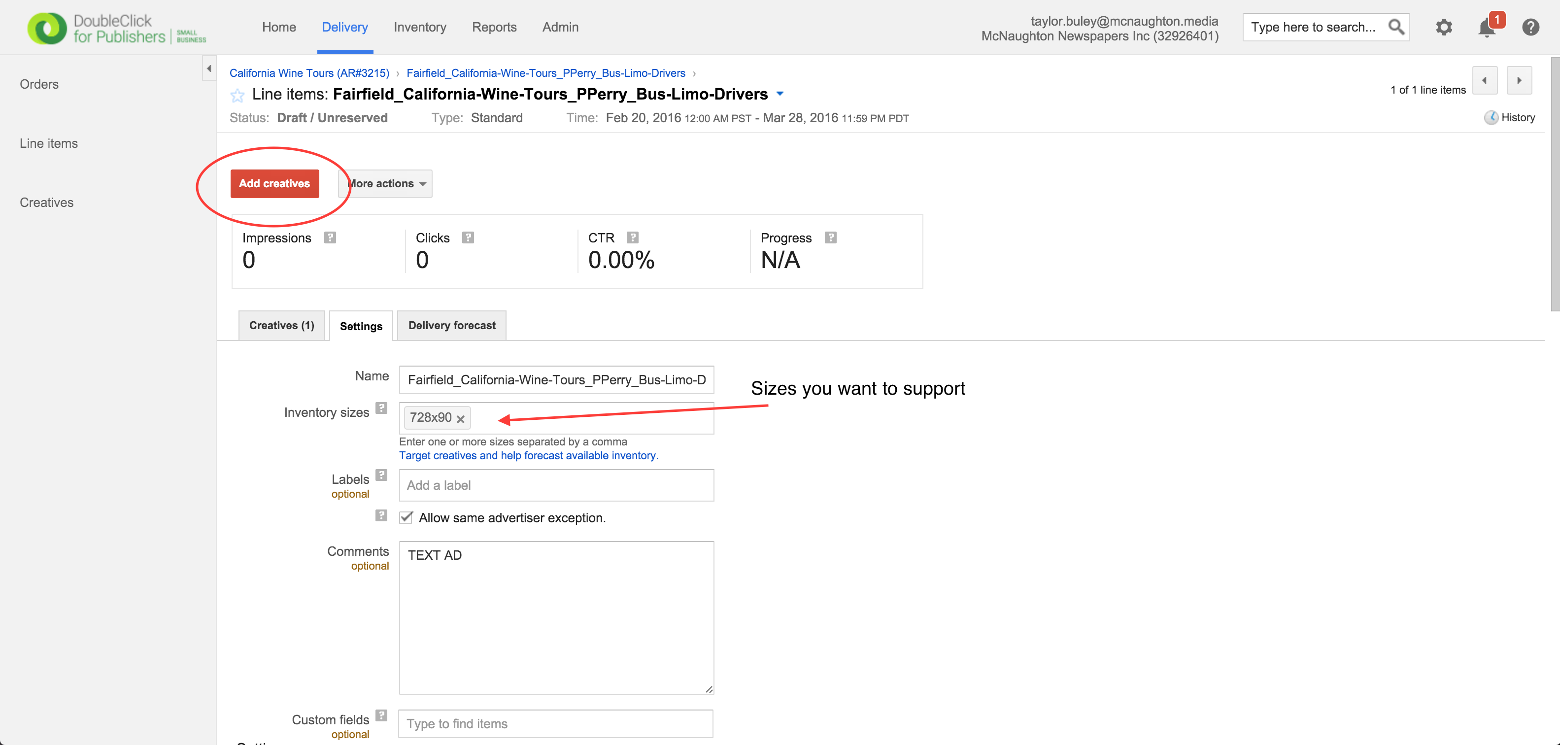Expand line item name dropdown arrow
Image resolution: width=1560 pixels, height=745 pixels.
point(780,94)
